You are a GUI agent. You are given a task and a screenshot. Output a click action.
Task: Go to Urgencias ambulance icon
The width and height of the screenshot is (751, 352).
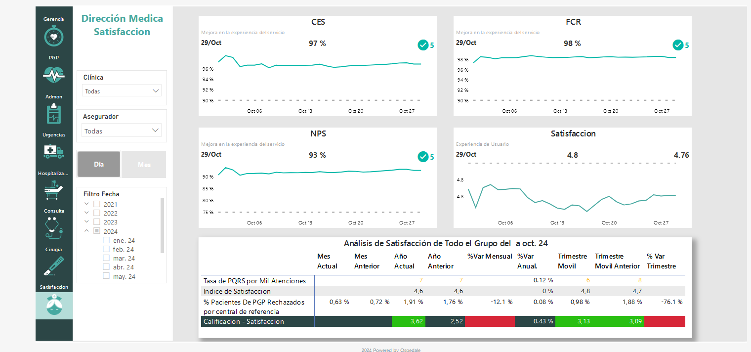coord(53,151)
